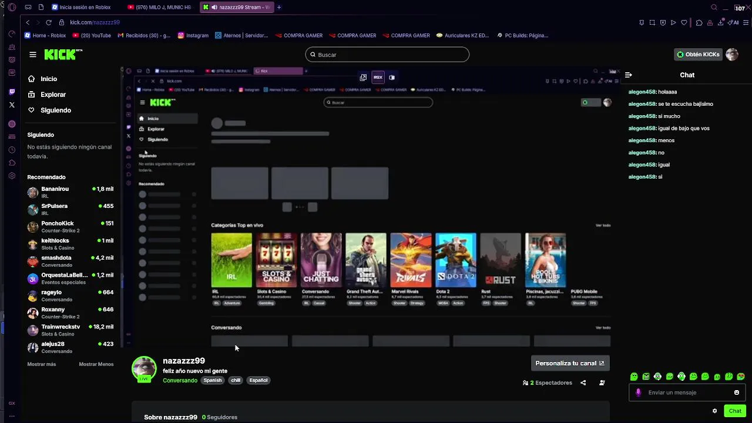Open the Conversando category link
Screen dimensions: 752x423
(x=180, y=380)
